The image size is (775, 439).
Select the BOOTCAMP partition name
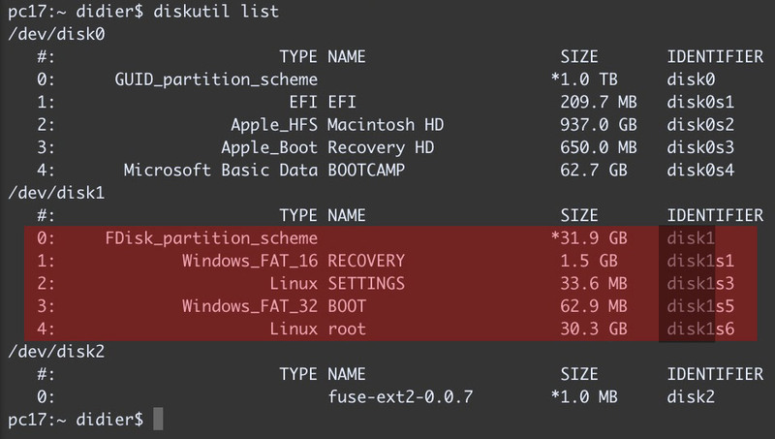366,171
